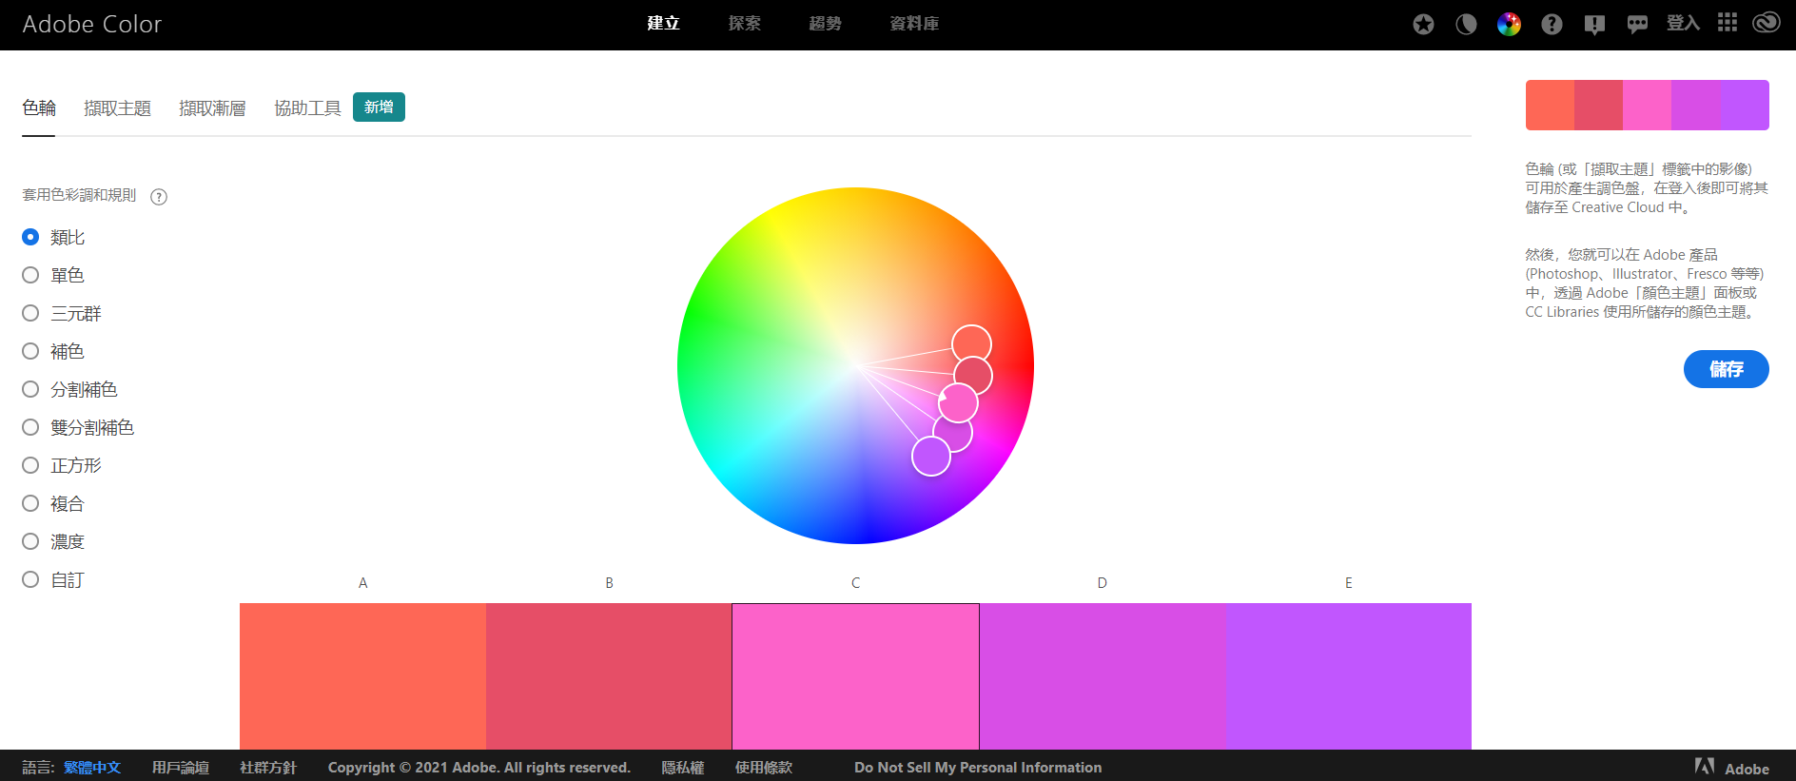This screenshot has height=781, width=1796.
Task: Switch to the 協助工具 tab
Action: click(307, 108)
